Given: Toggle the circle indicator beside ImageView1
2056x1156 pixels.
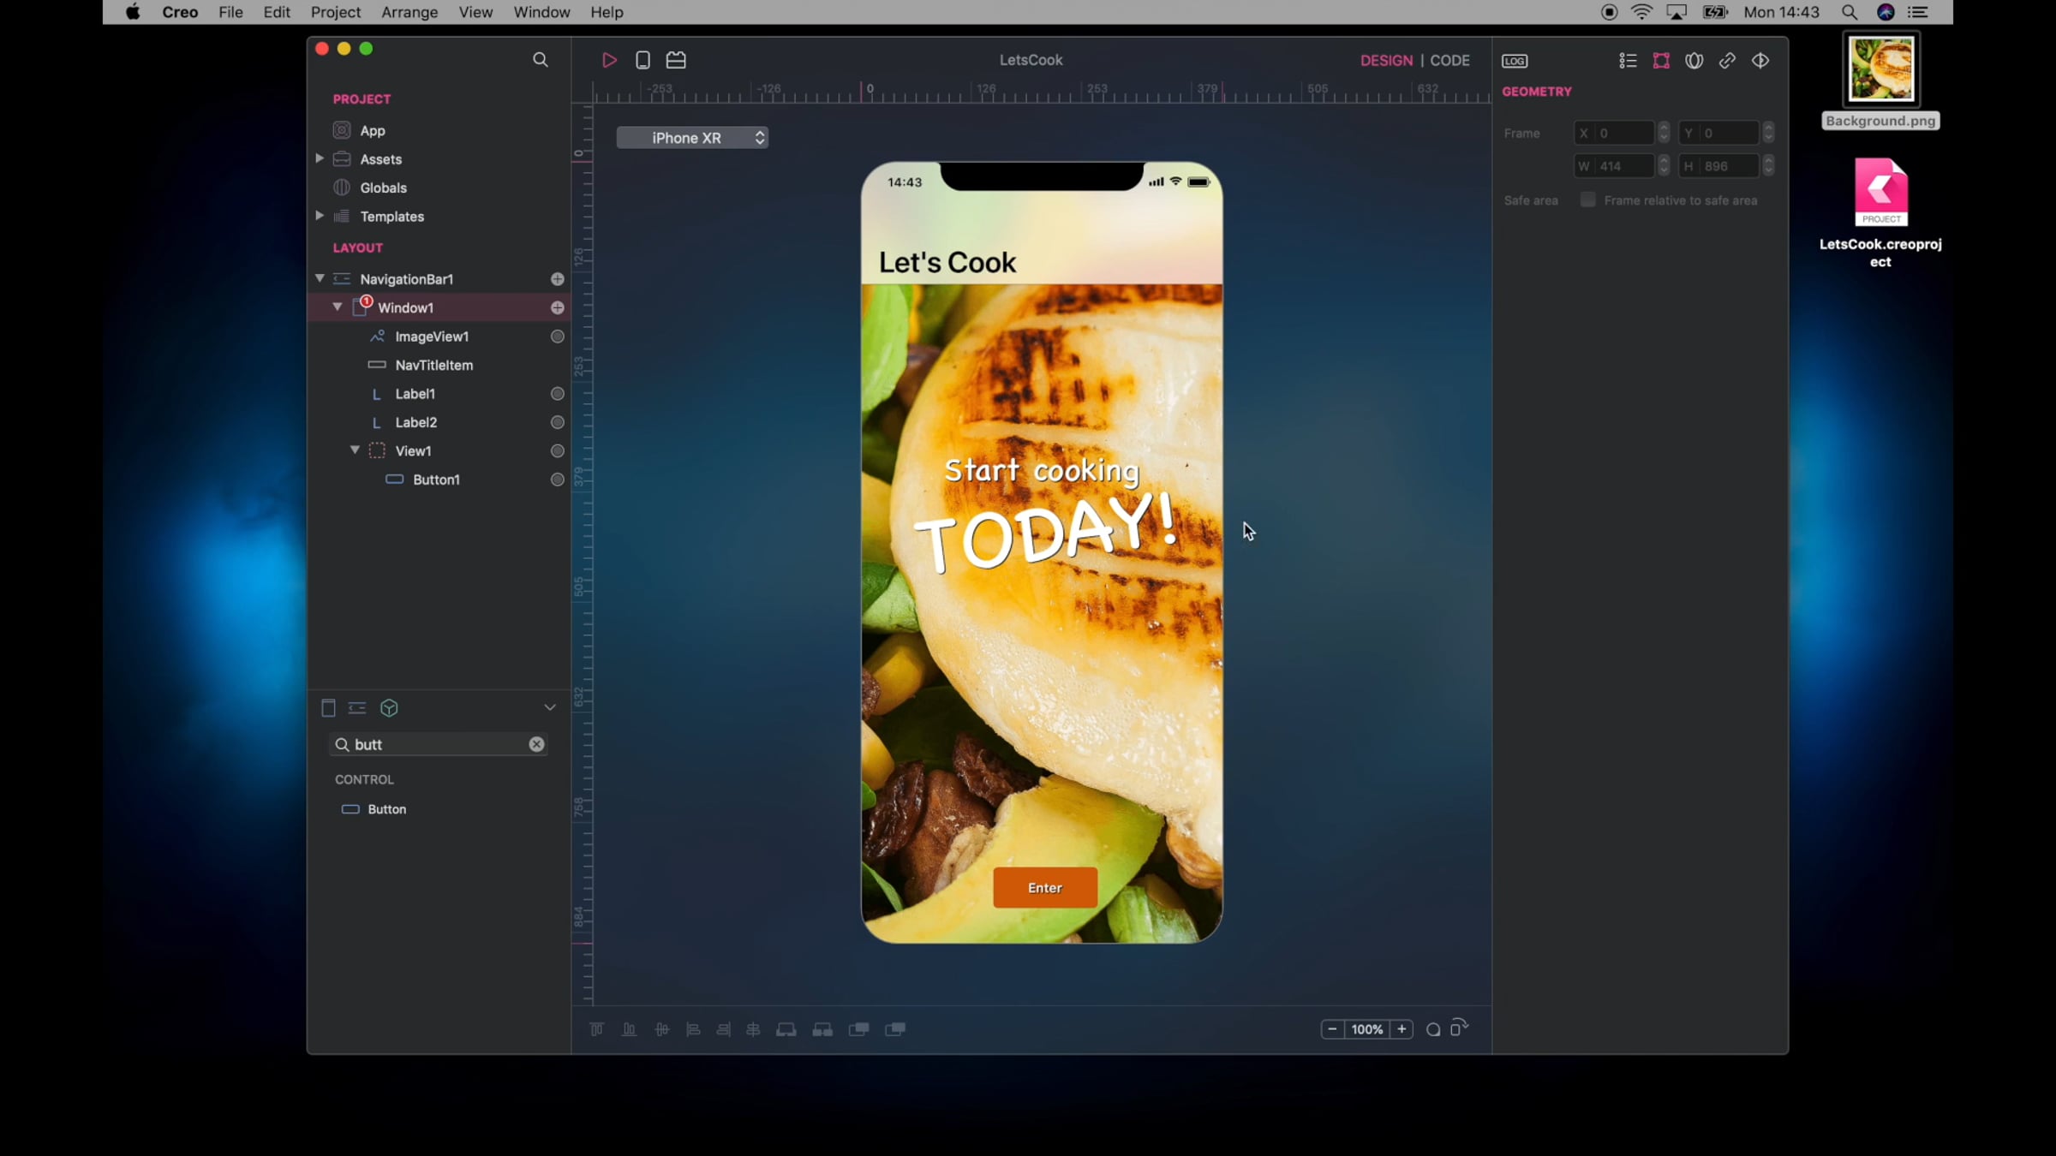Looking at the screenshot, I should pyautogui.click(x=558, y=337).
